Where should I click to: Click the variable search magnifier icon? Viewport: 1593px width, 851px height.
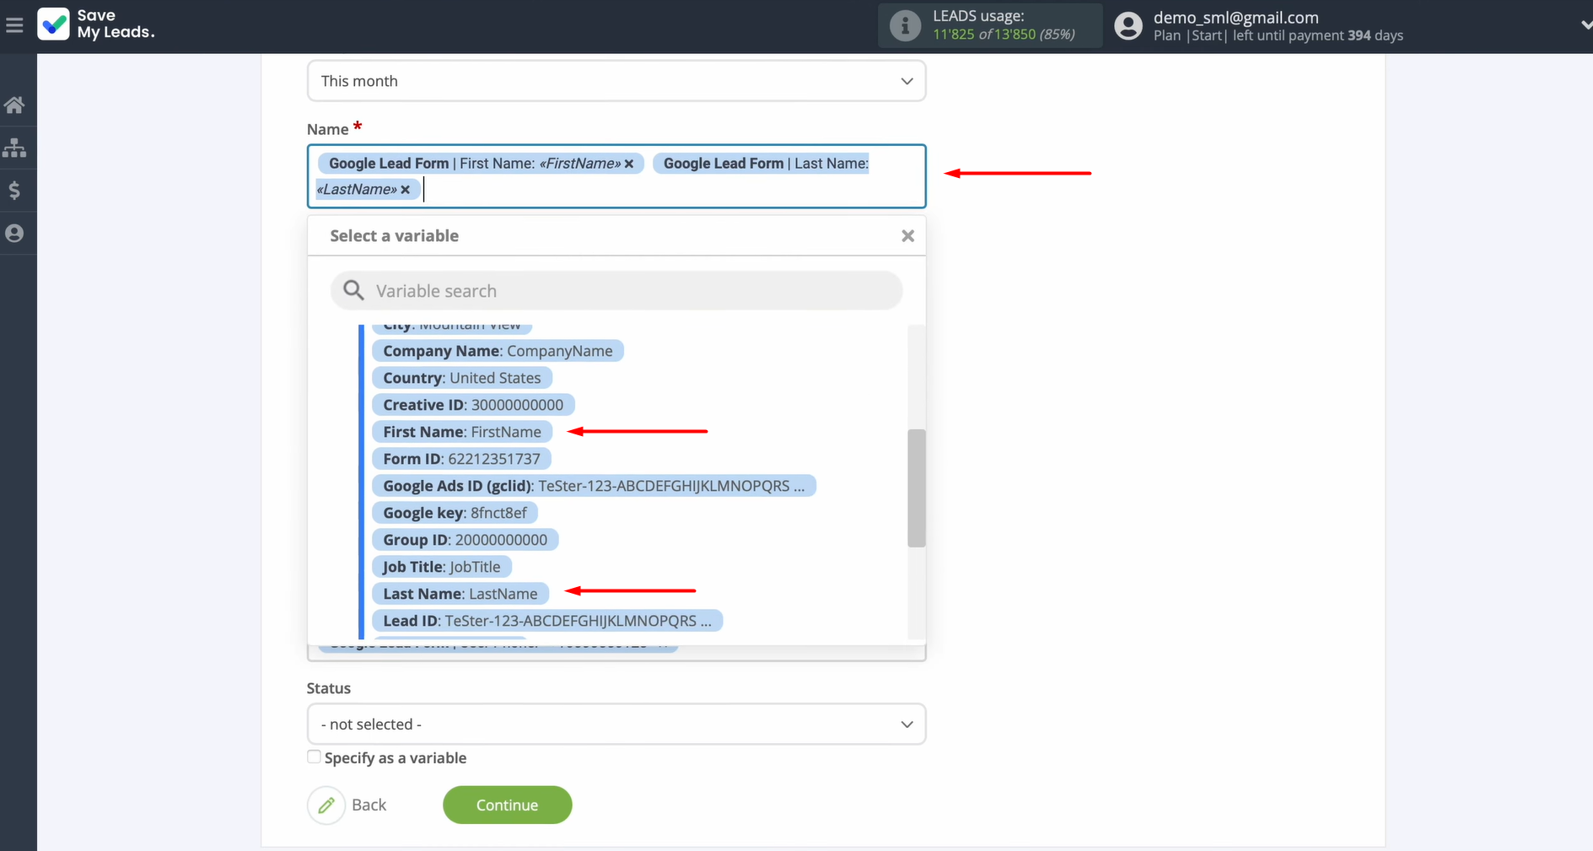click(x=353, y=289)
